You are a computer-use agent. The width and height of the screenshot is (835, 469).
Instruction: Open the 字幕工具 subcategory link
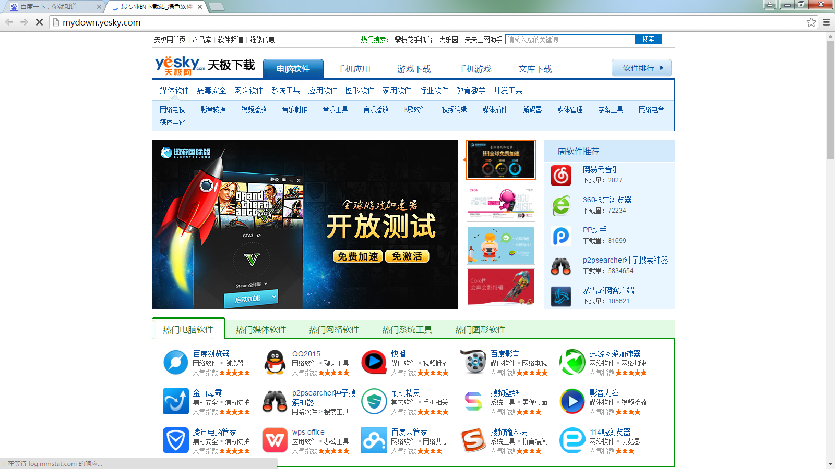pyautogui.click(x=611, y=109)
